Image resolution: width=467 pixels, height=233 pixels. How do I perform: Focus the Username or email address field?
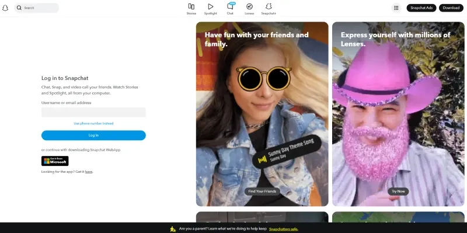93,112
